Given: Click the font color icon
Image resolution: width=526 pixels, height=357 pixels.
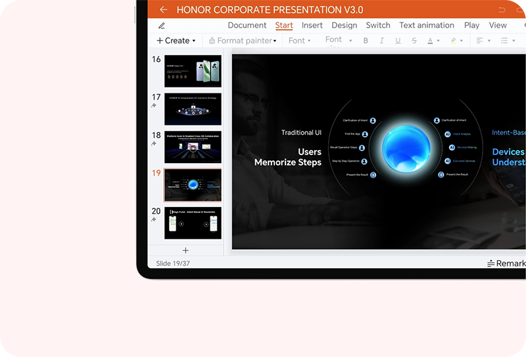Looking at the screenshot, I should click(430, 41).
